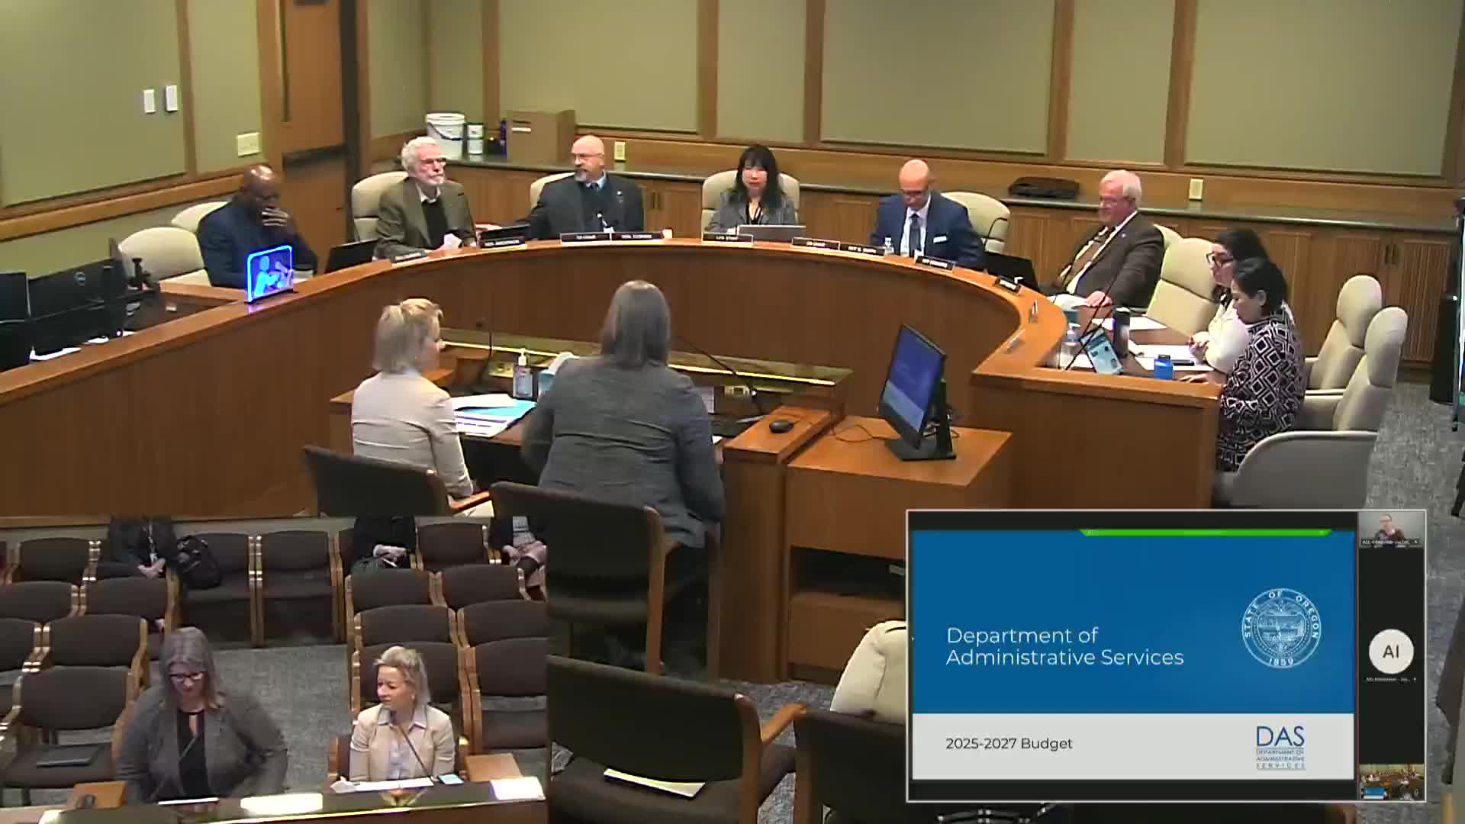Viewport: 1465px width, 824px height.
Task: Click the blue illuminated sign on the dais
Action: click(x=269, y=272)
